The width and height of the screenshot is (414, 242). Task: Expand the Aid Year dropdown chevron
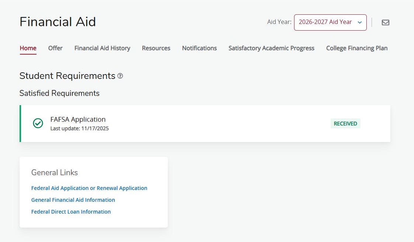pos(360,23)
